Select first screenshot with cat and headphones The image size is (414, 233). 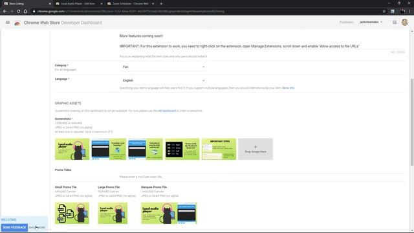(72, 149)
